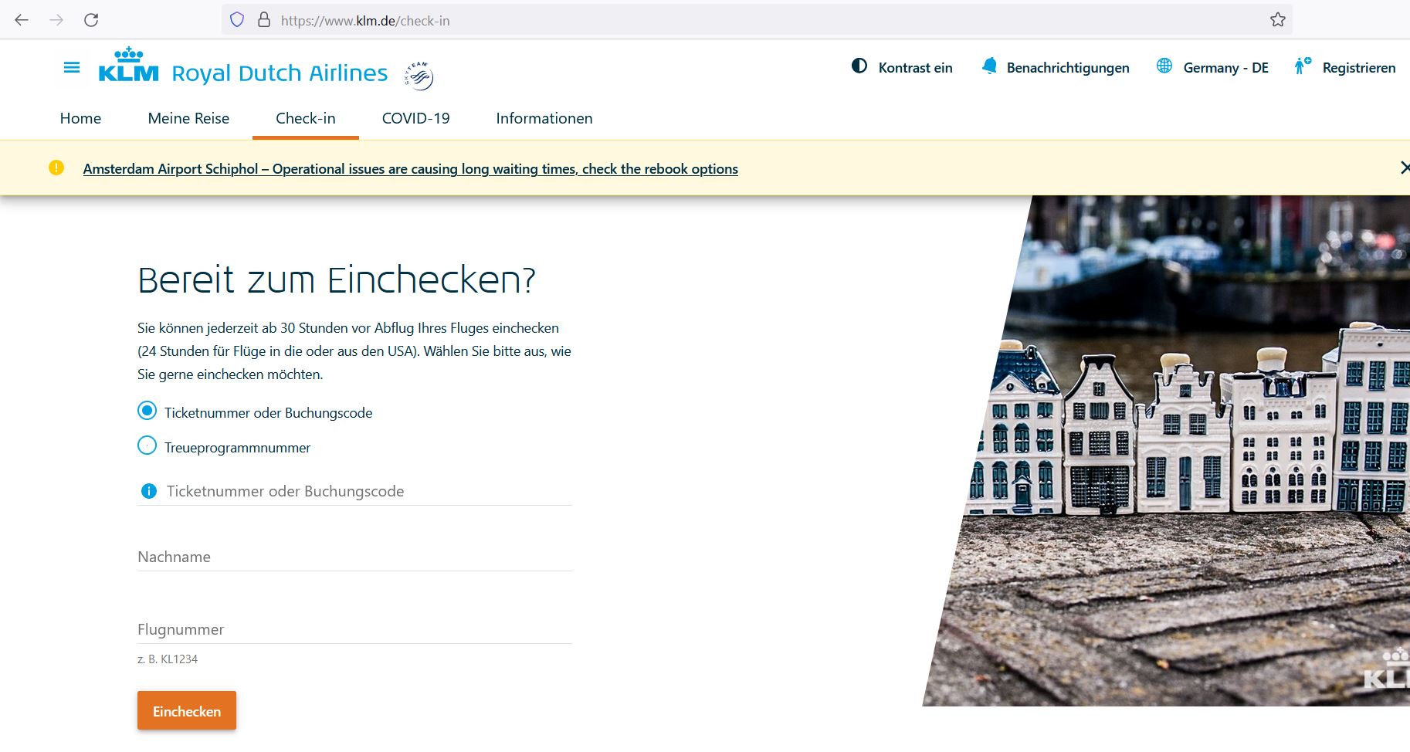Click the browser forward arrow
This screenshot has width=1410, height=752.
pyautogui.click(x=56, y=20)
